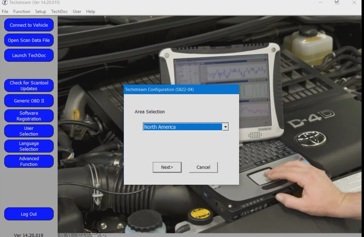
Task: Click Next> in configuration dialog
Action: coord(167,167)
